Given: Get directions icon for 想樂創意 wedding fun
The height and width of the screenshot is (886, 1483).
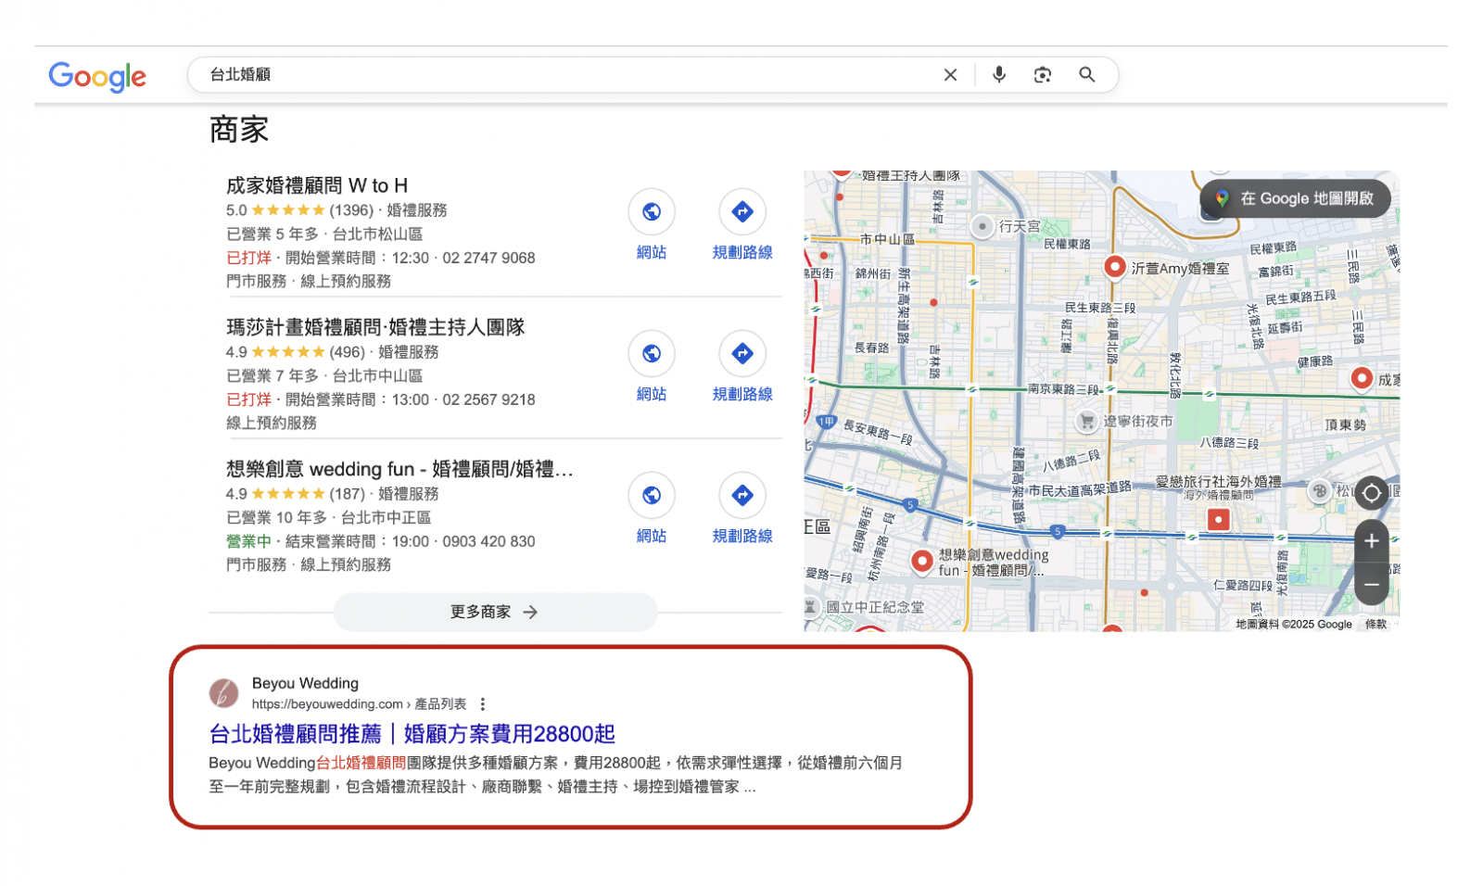Looking at the screenshot, I should [741, 496].
